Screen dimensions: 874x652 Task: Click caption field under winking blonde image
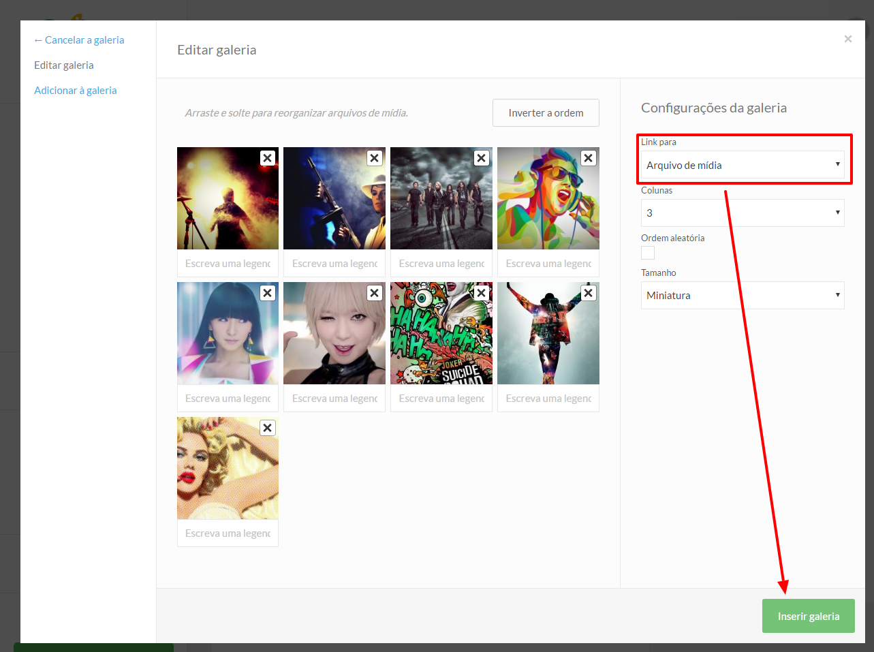click(334, 399)
